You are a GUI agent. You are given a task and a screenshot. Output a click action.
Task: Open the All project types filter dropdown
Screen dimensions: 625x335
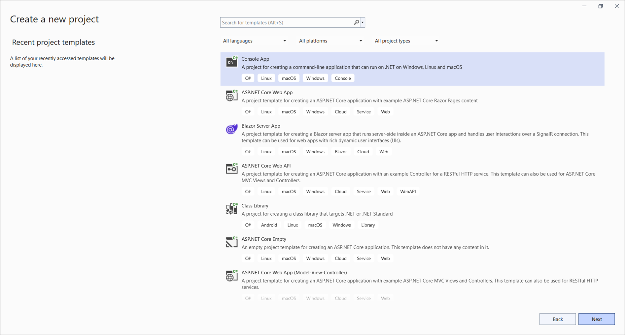(x=406, y=41)
